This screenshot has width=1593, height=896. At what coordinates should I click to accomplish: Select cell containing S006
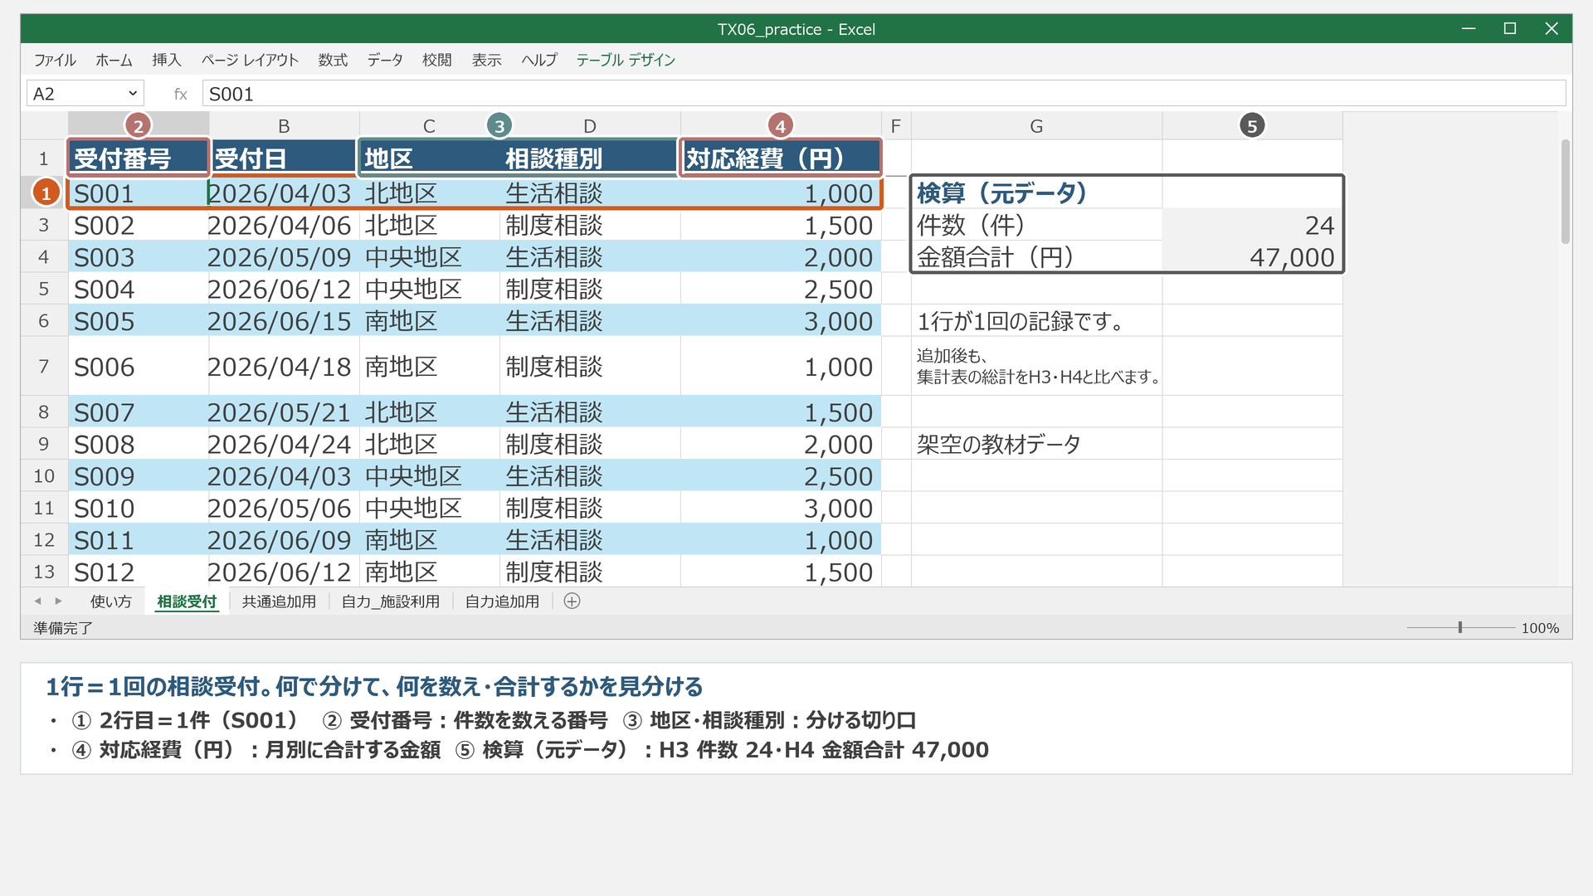pos(139,366)
